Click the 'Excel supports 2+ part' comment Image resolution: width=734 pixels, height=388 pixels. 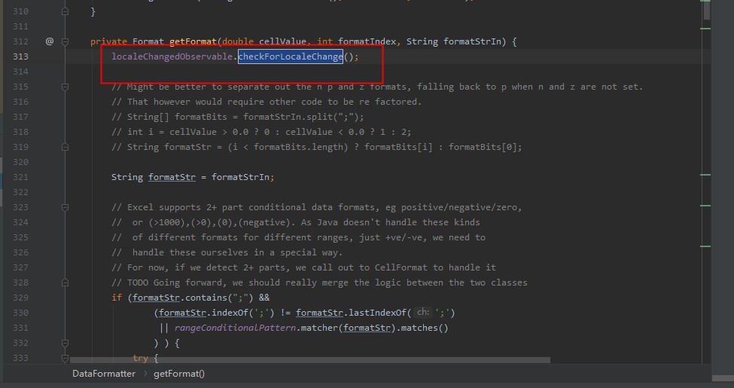316,207
